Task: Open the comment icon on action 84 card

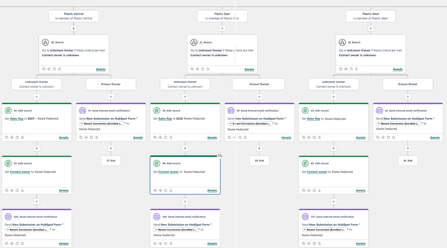Action: click(220, 156)
